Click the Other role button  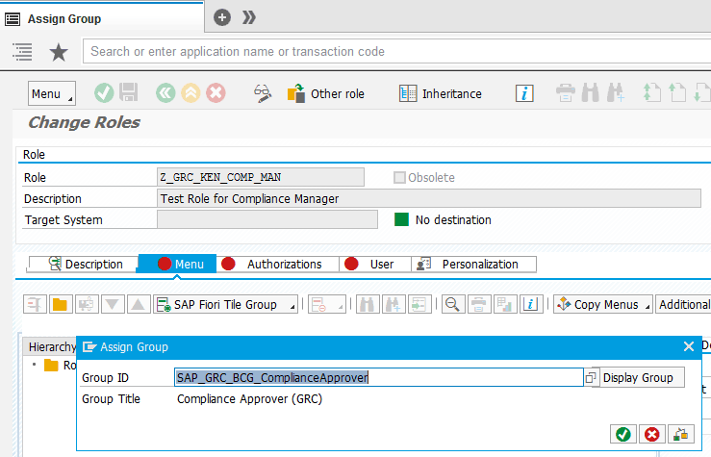(326, 93)
